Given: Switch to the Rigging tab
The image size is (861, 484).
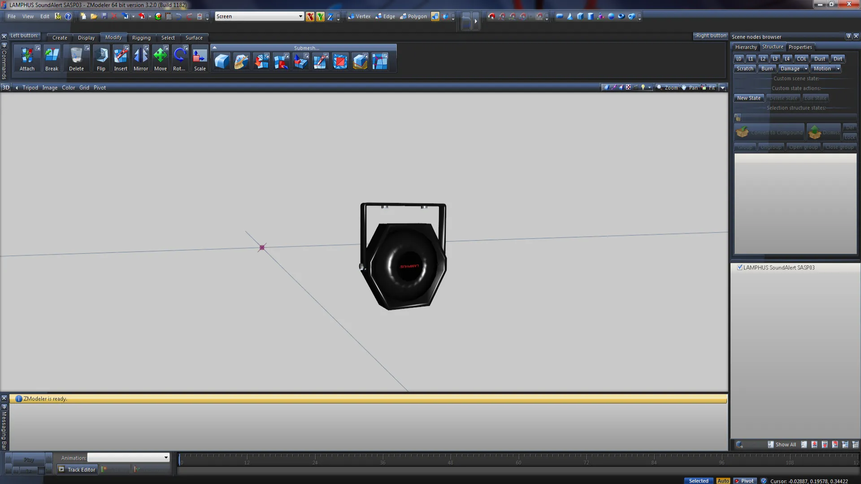Looking at the screenshot, I should click(x=141, y=38).
